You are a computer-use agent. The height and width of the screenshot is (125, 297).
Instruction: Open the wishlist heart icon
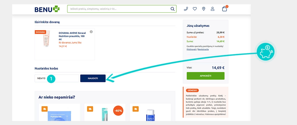(195, 9)
